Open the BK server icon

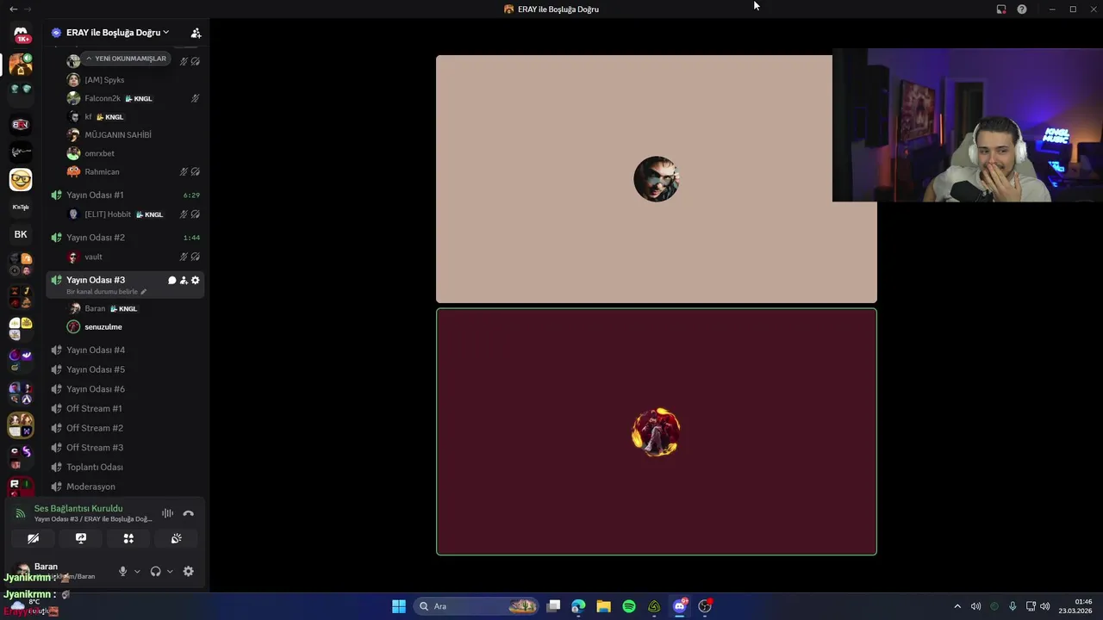(x=21, y=234)
